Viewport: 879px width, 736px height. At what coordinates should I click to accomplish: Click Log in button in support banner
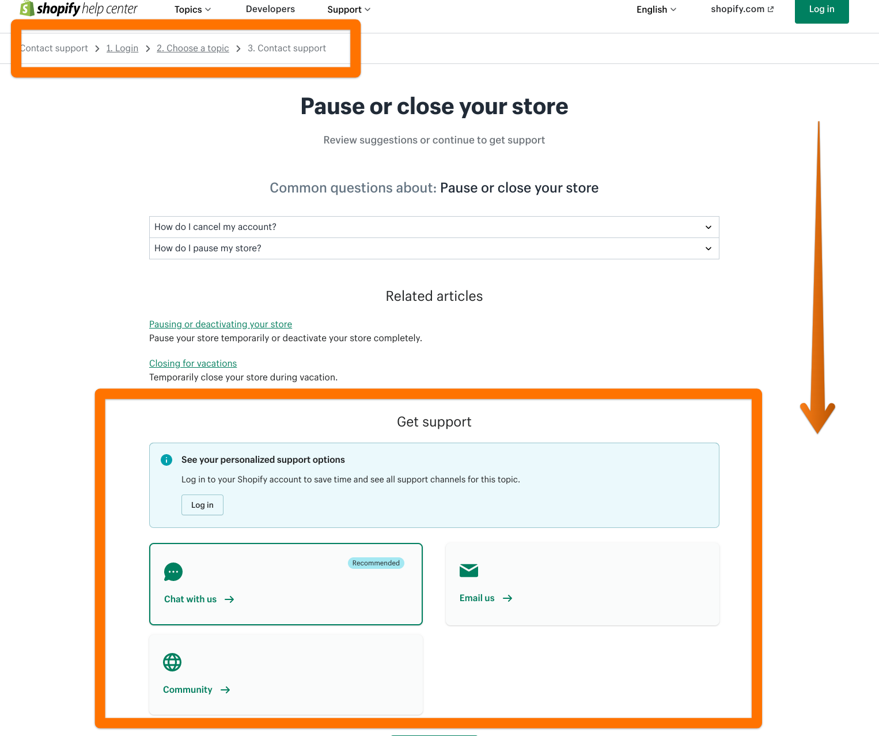coord(202,505)
